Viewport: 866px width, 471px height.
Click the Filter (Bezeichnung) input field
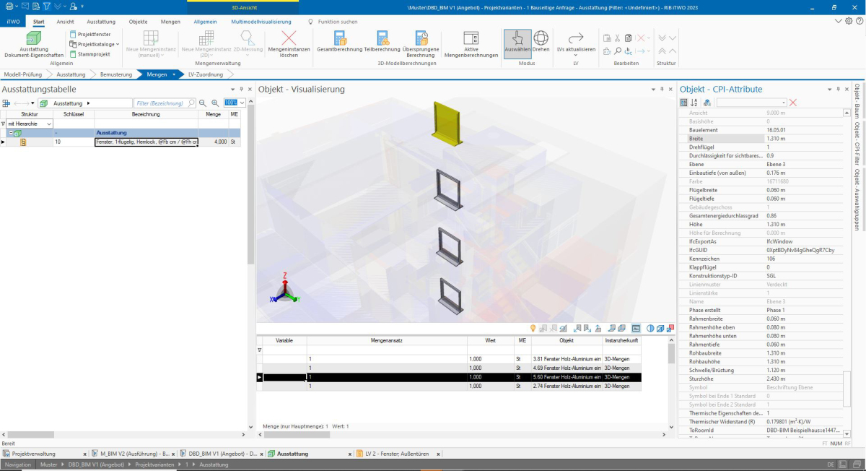161,103
